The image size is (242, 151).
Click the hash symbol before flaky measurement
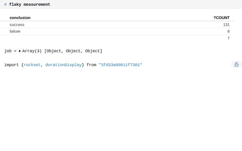[5, 5]
